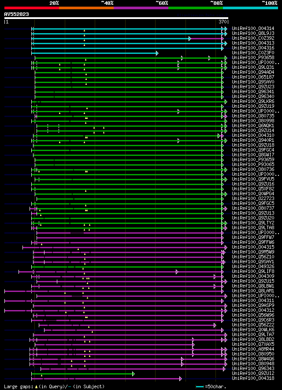Select the UniRef100_O04310 label
Image resolution: width=282 pixels, height=390 pixels.
253,135
